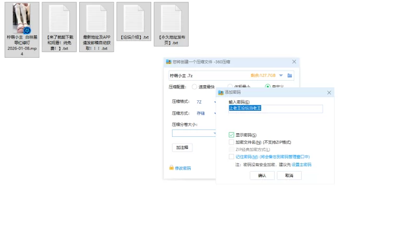Screen dimensions: 417x234
Task: Uncheck the 显示密码 checkbox
Action: 231,135
